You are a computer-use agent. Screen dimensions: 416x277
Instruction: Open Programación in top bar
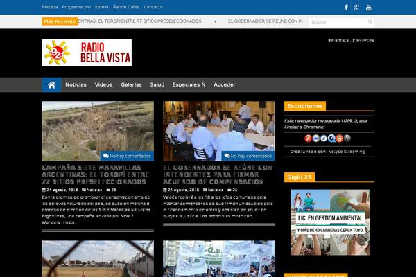tap(76, 7)
